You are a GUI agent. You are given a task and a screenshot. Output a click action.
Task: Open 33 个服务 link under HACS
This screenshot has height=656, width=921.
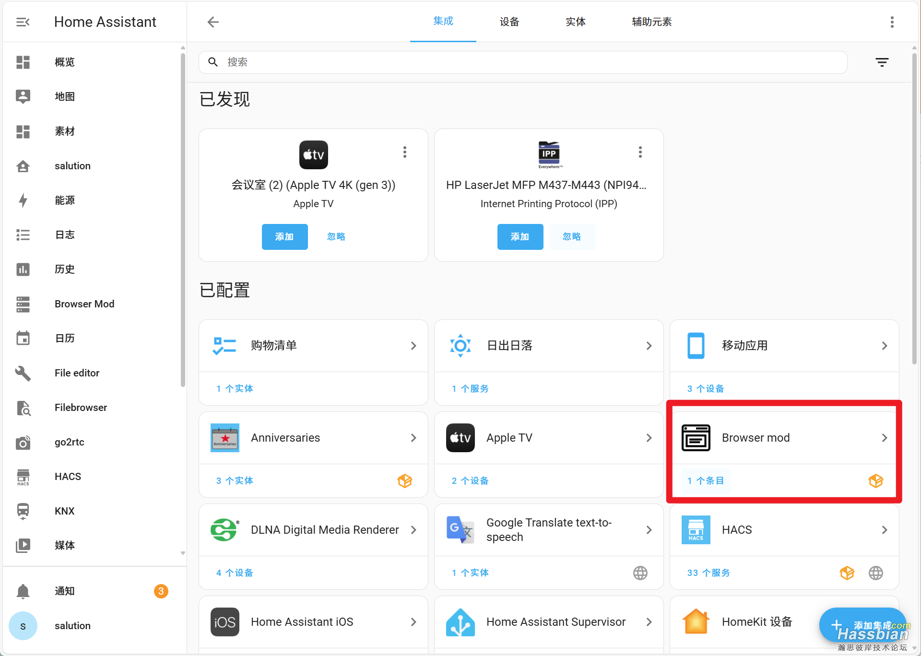(x=708, y=573)
